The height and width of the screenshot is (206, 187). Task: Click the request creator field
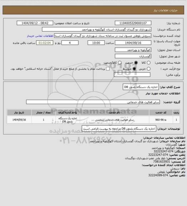point(103,36)
